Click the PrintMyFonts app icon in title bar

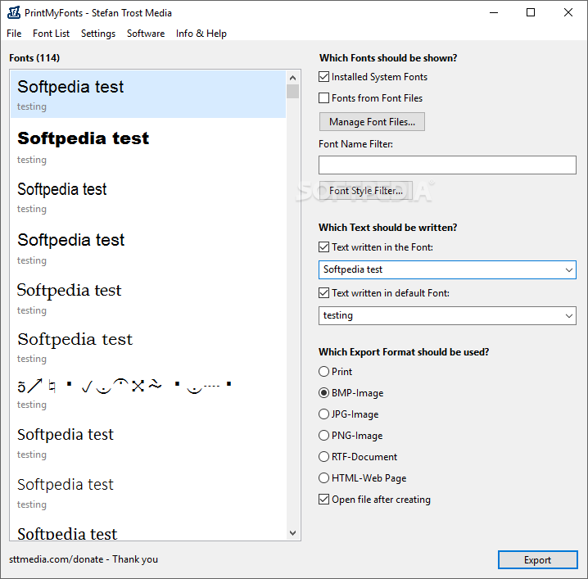[x=13, y=12]
